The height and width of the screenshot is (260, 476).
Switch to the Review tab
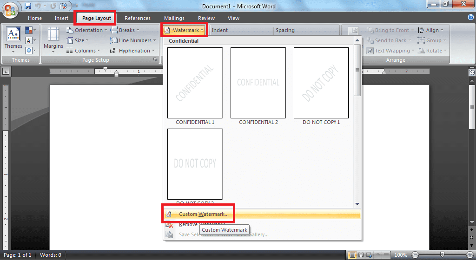[206, 18]
